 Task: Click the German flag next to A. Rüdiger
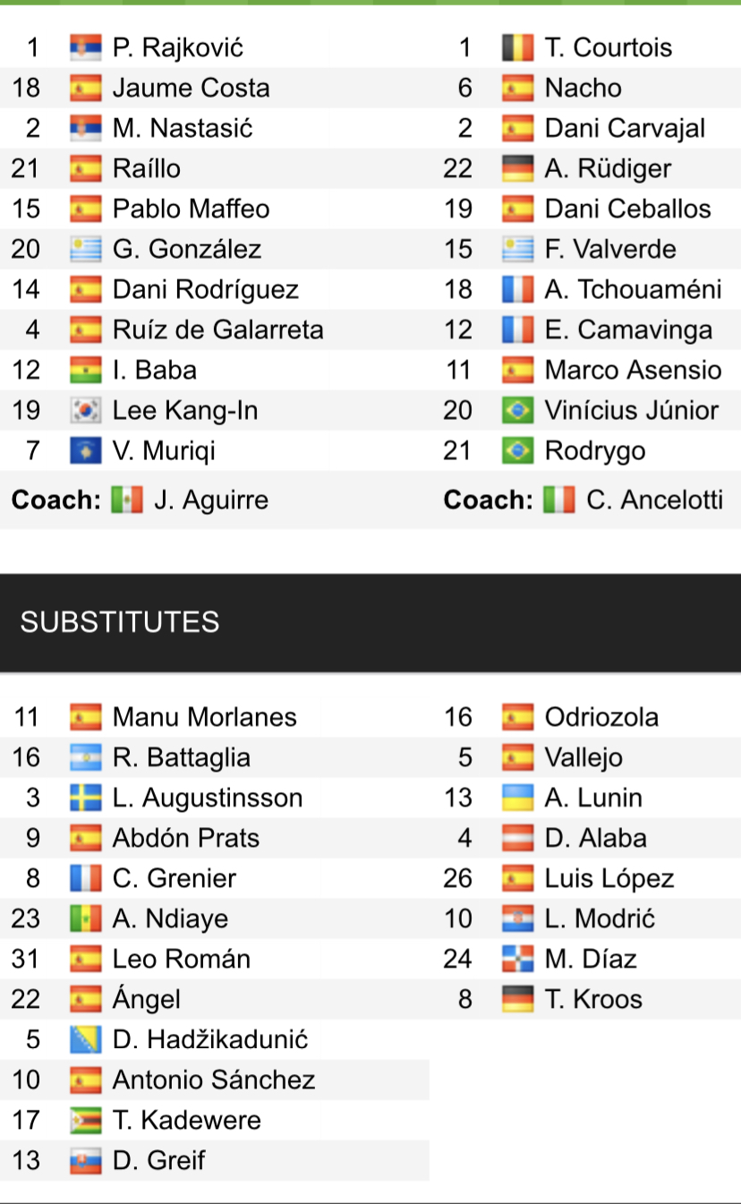click(517, 168)
